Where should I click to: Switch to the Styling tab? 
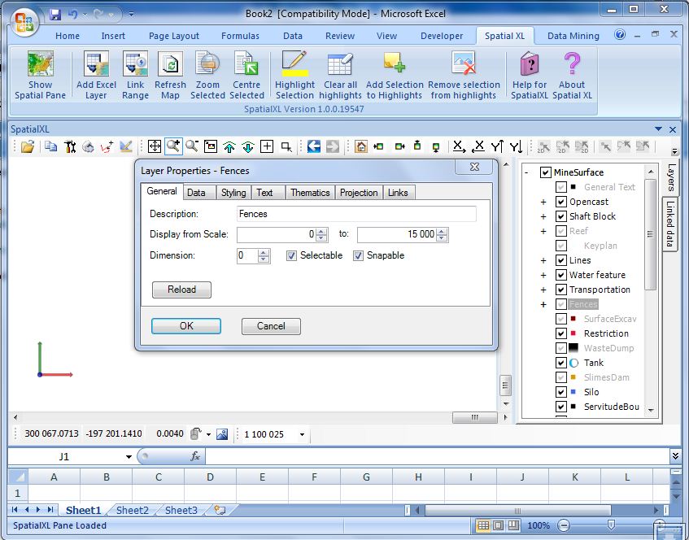click(x=233, y=193)
